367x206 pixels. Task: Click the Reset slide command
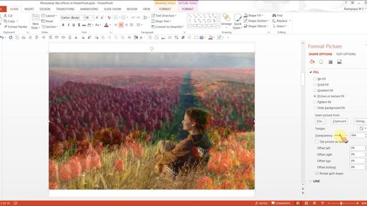47,21
